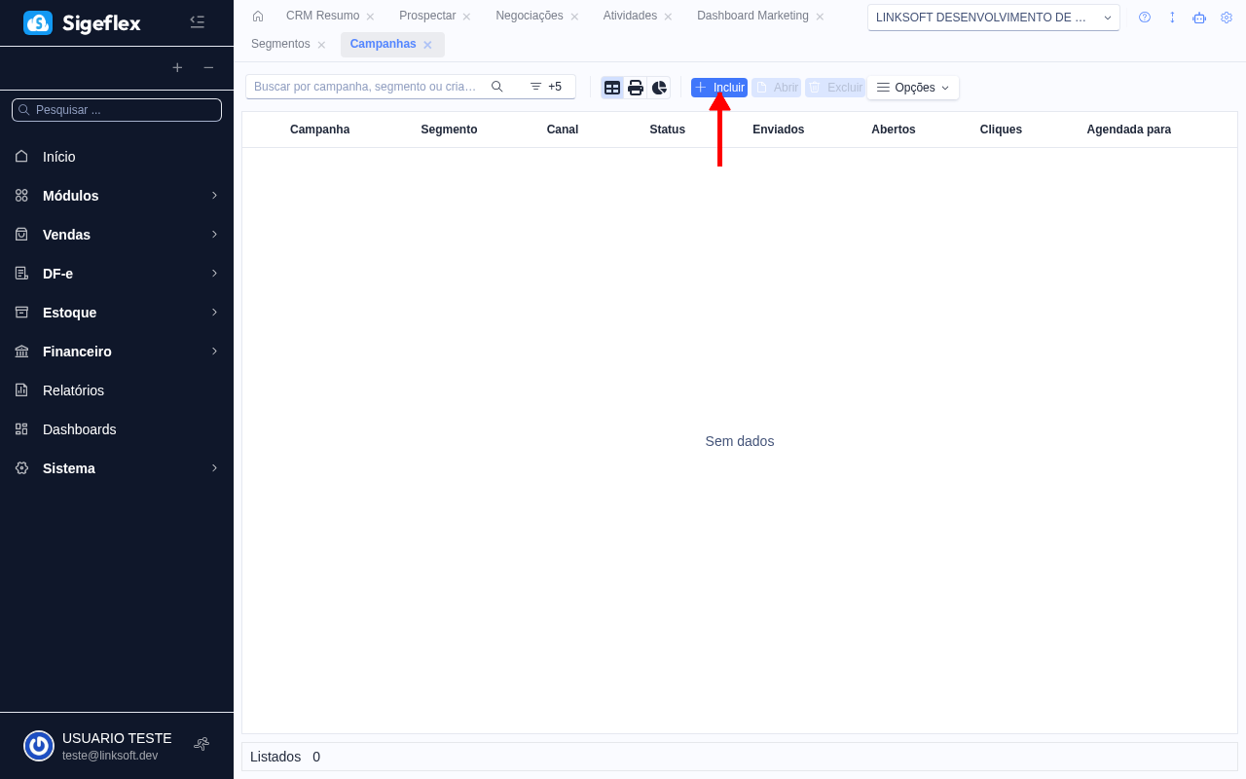Click the user avatar icon at bottom left
Screen dimensions: 1246x779
tap(38, 745)
